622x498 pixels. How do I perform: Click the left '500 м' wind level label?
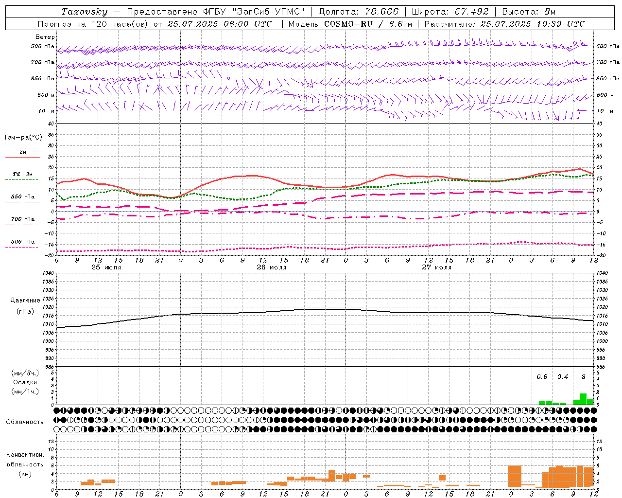click(x=46, y=95)
